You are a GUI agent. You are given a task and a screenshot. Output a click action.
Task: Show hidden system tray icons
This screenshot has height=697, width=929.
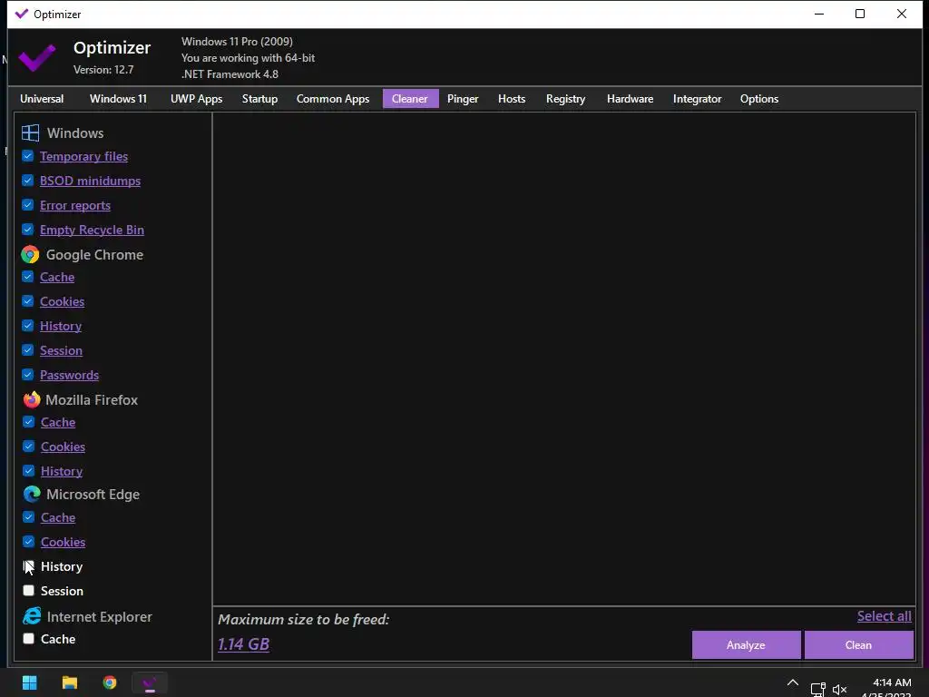click(792, 682)
